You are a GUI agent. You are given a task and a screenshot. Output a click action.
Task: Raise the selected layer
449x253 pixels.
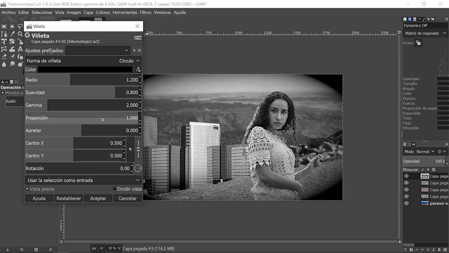(x=417, y=250)
